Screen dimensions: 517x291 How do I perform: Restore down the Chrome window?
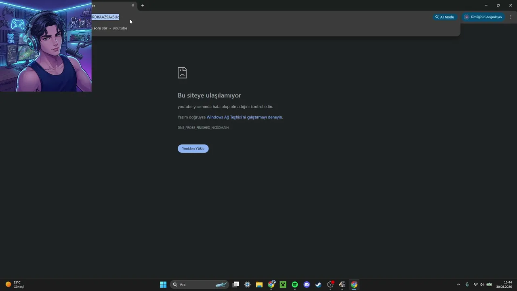(x=498, y=5)
